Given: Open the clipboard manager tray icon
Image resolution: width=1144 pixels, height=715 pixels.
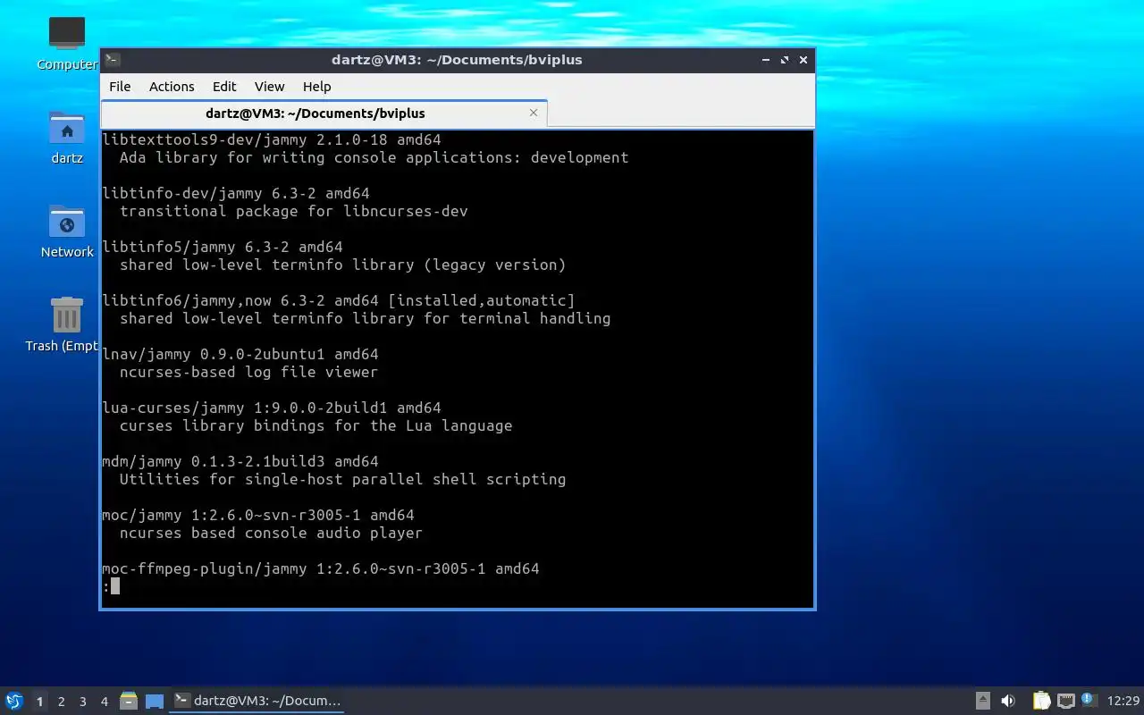Looking at the screenshot, I should tap(1041, 701).
